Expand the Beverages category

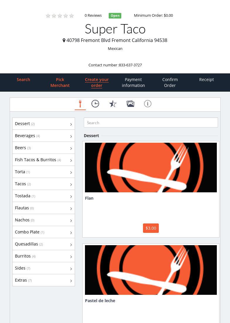click(43, 136)
